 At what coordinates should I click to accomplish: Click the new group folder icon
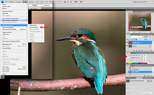(x=145, y=51)
